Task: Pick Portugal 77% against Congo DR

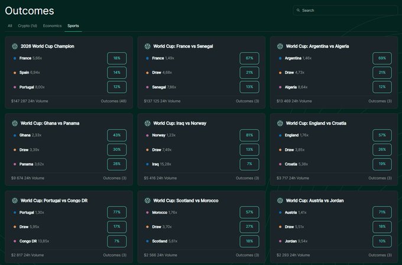Action: coord(116,212)
